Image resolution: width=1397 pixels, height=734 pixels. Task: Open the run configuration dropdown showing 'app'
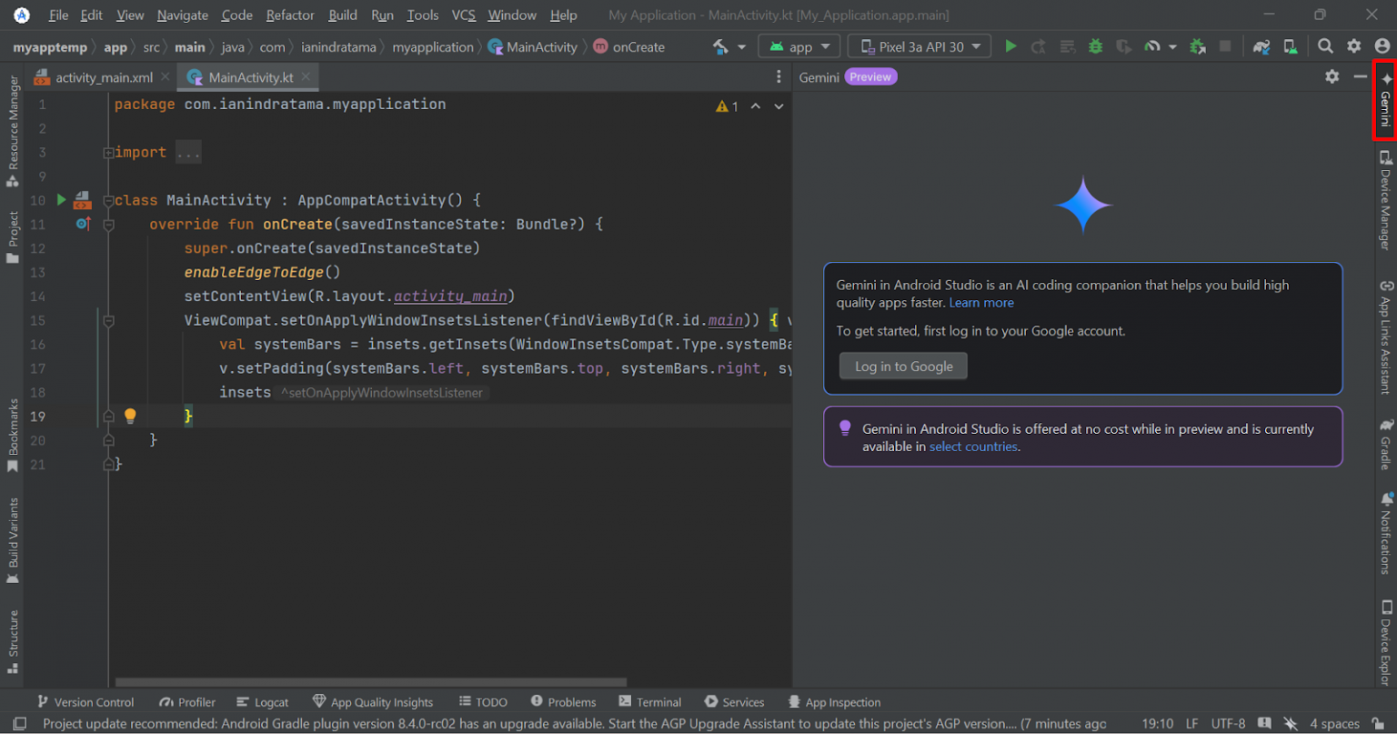point(799,45)
